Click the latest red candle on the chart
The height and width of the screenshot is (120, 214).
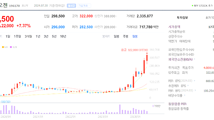pyautogui.click(x=147, y=58)
